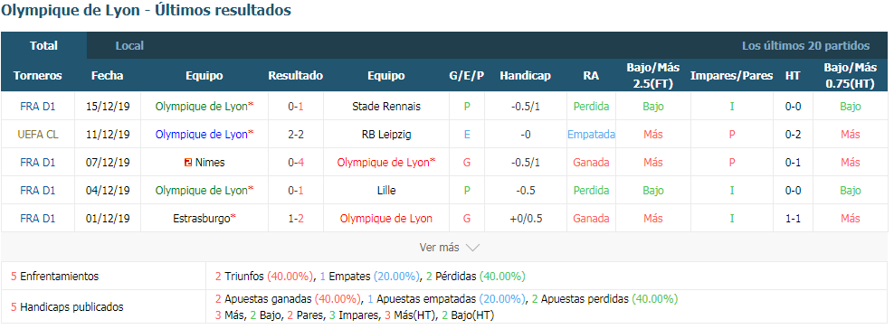
Task: Click the FRA D1 link dated 15/12/19
Action: (38, 107)
